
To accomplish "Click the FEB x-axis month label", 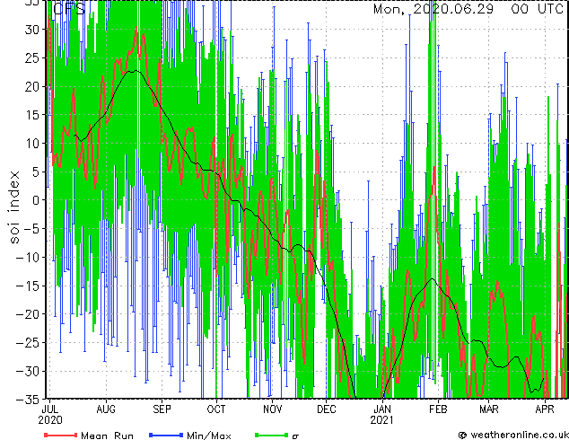I will [438, 409].
